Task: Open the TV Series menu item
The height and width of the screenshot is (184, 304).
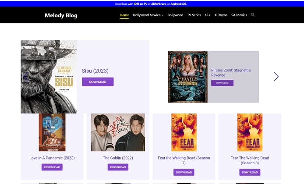Action: point(194,15)
